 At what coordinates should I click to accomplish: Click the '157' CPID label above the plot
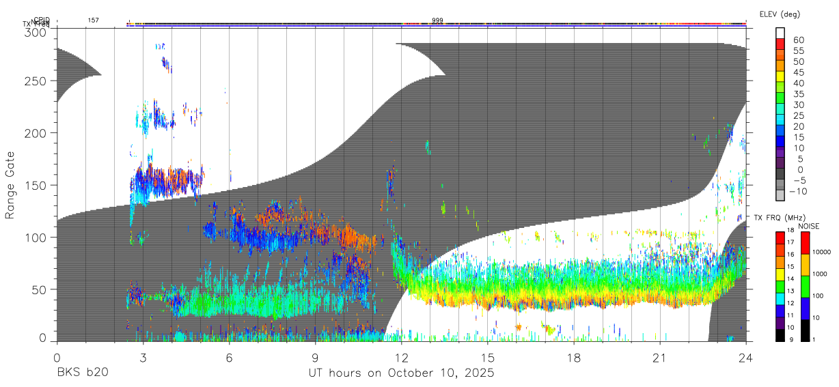pos(93,20)
